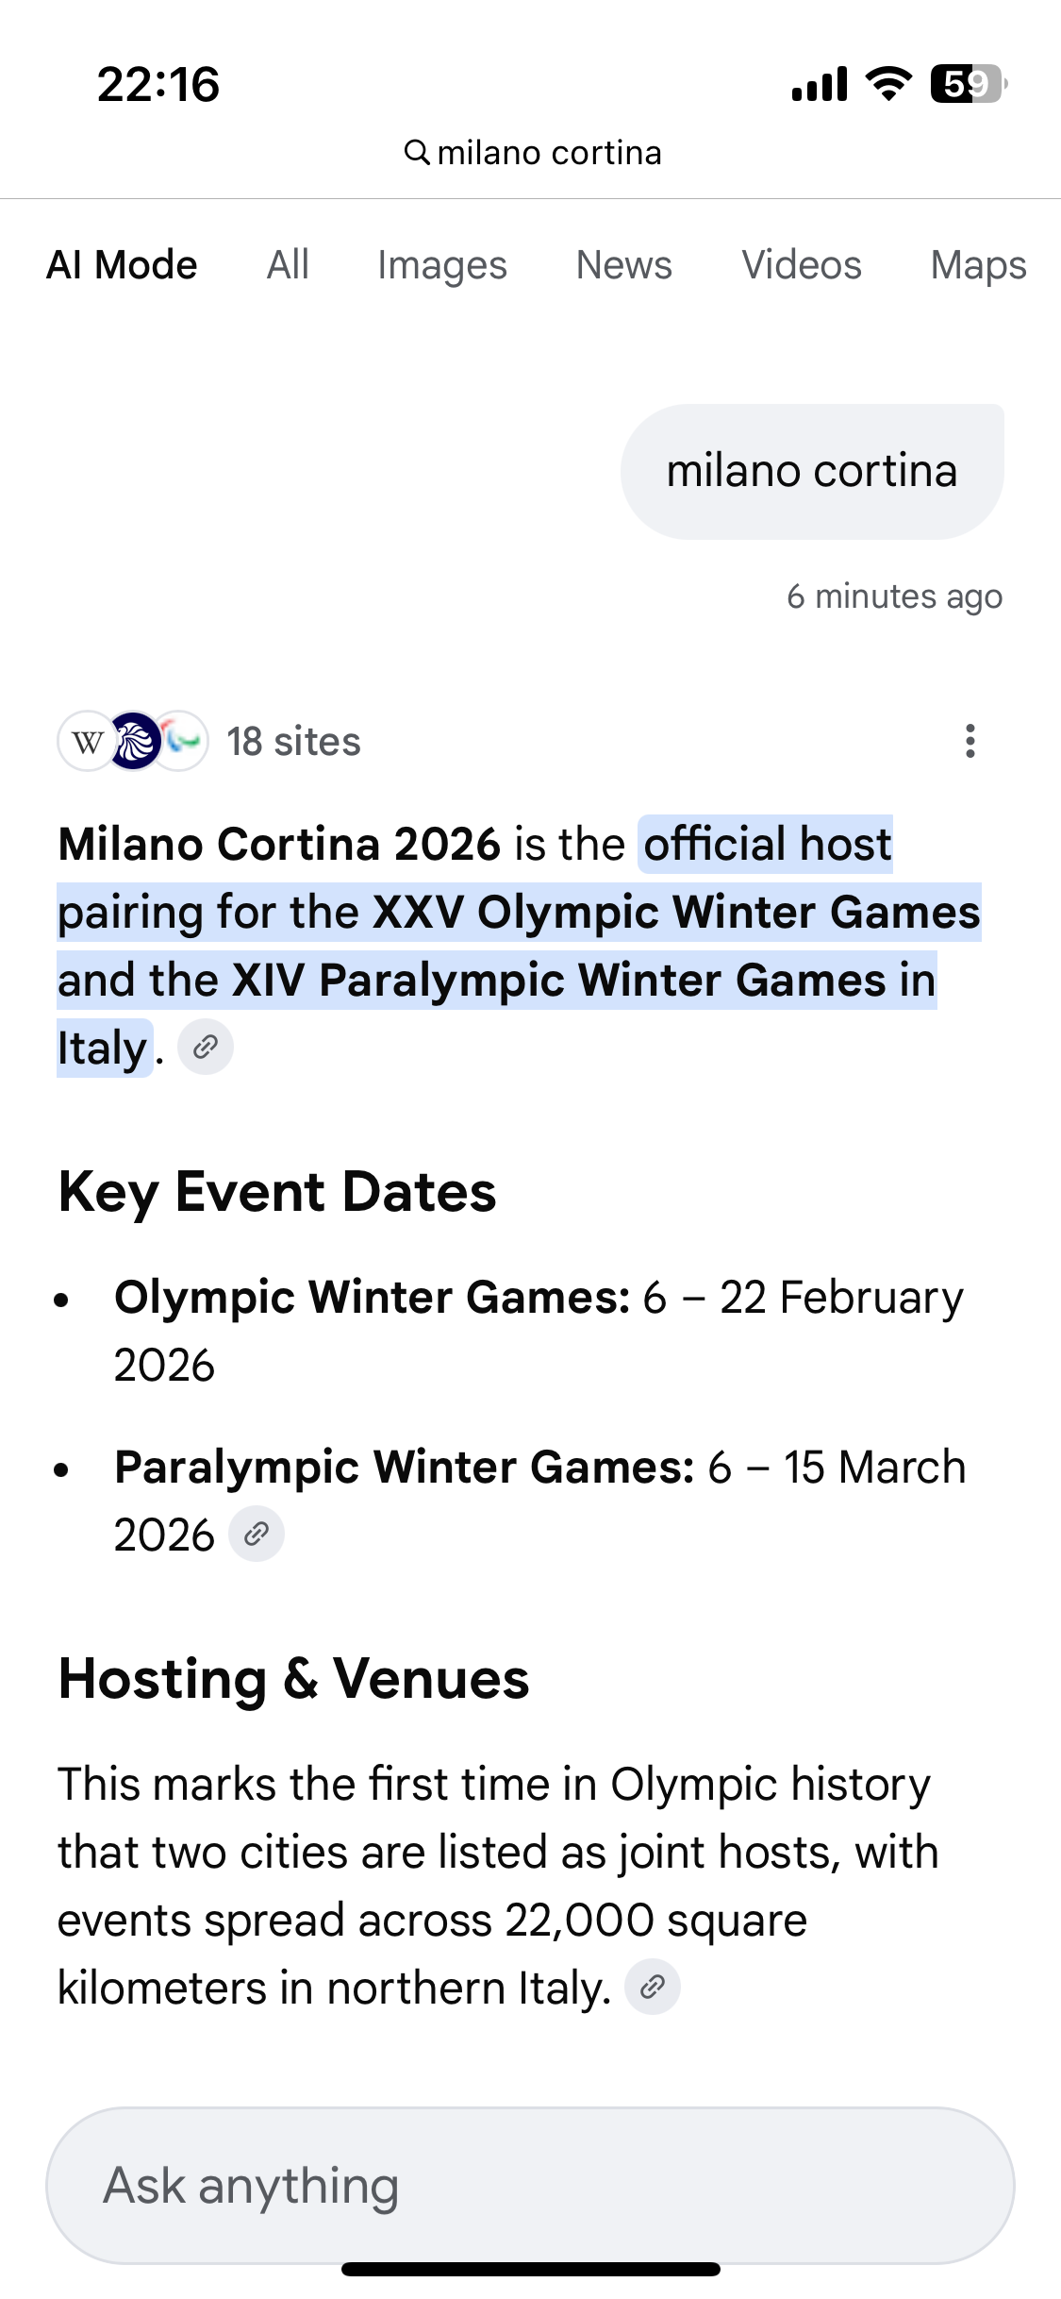Go to the News tab

[624, 265]
